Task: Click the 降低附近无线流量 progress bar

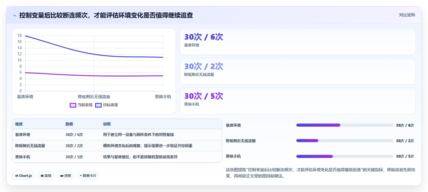Action: tap(345, 141)
